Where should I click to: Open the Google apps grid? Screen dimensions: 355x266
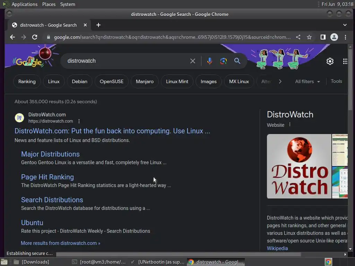345,61
